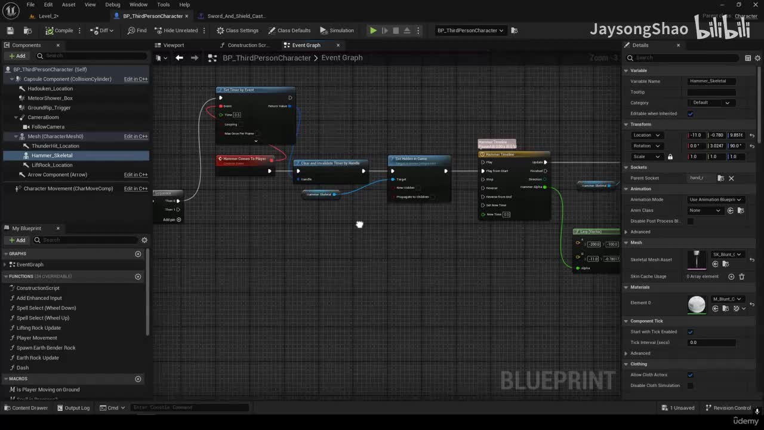The height and width of the screenshot is (430, 764).
Task: Open the Output Log
Action: [x=73, y=408]
